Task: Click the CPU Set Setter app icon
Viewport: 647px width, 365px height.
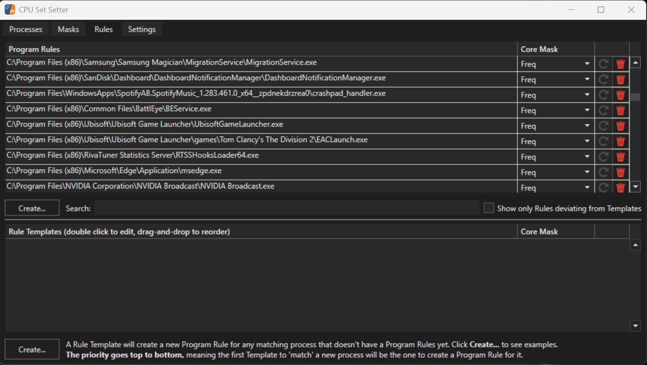Action: (10, 9)
